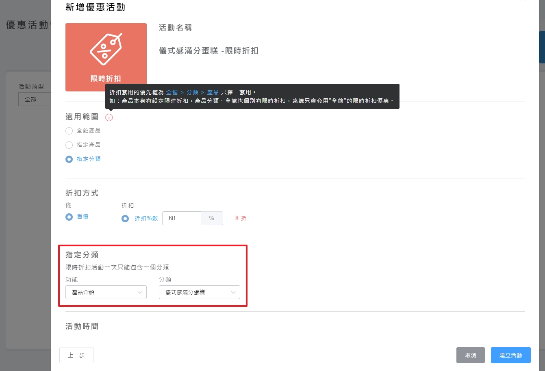545x371 pixels.
Task: Click the chevron arrow in the 儀式感滿分蛋糕 dropdown
Action: coord(233,292)
